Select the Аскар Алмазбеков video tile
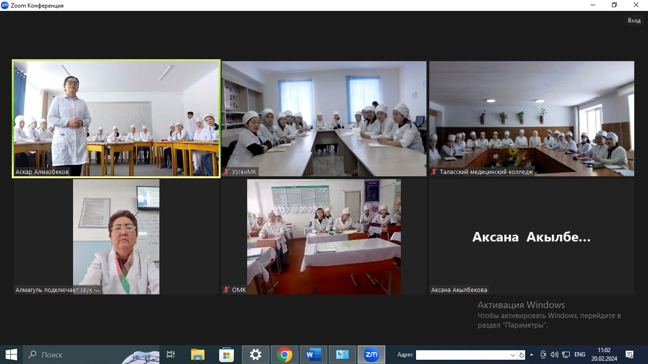Image resolution: width=648 pixels, height=364 pixels. (116, 118)
